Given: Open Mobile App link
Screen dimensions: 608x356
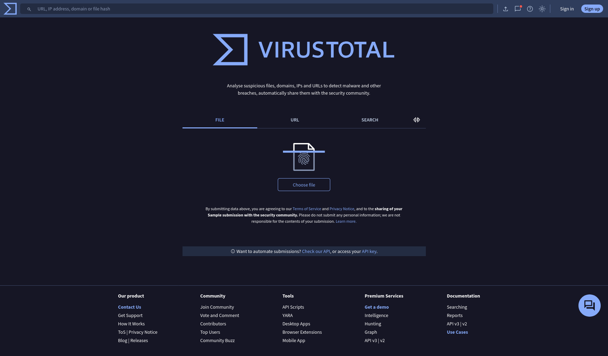Looking at the screenshot, I should [x=294, y=340].
